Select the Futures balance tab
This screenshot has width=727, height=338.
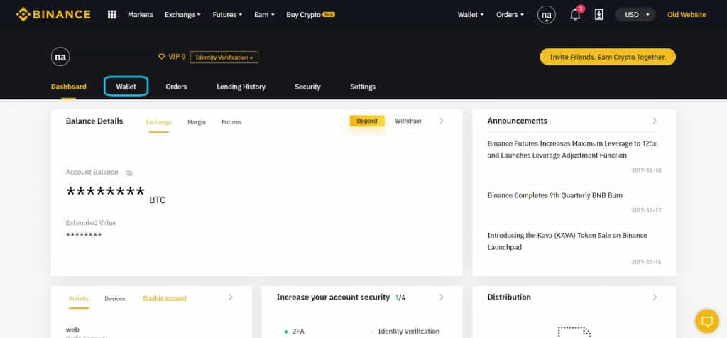point(231,122)
